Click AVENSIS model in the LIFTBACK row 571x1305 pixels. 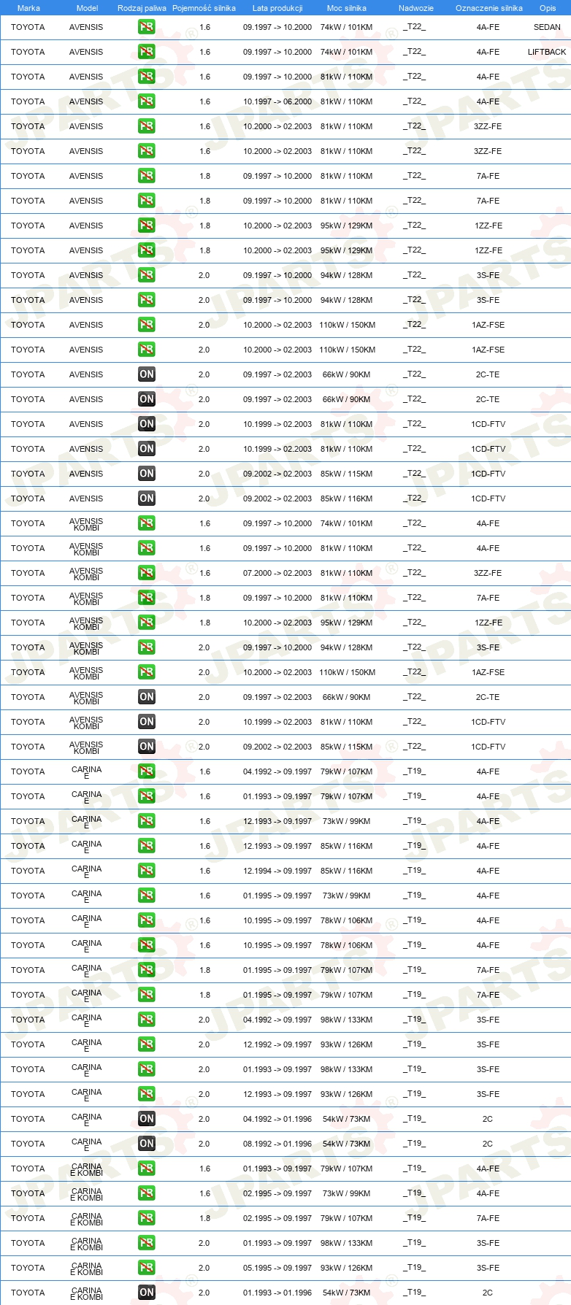click(86, 52)
